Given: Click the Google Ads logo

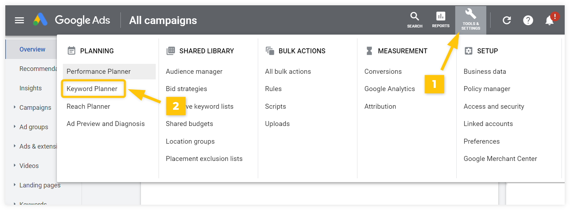Looking at the screenshot, I should (x=40, y=20).
